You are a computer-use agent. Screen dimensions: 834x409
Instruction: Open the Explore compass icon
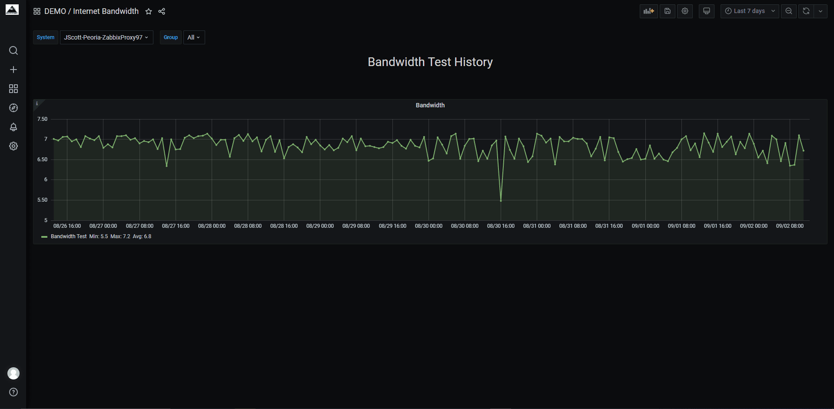tap(13, 108)
